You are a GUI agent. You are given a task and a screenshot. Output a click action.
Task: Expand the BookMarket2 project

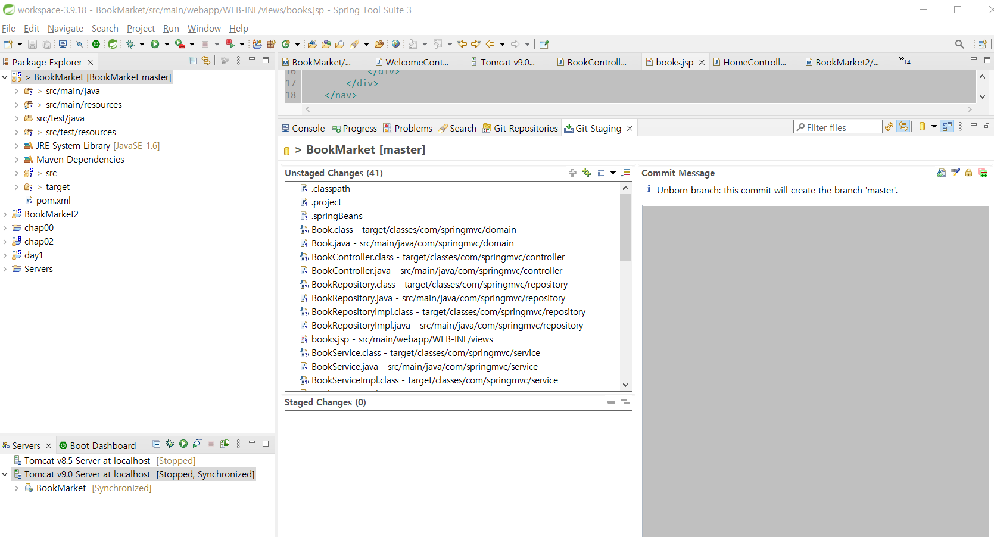pos(5,214)
